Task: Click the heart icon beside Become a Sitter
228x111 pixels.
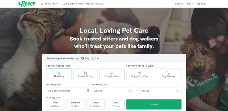Action: (64, 4)
